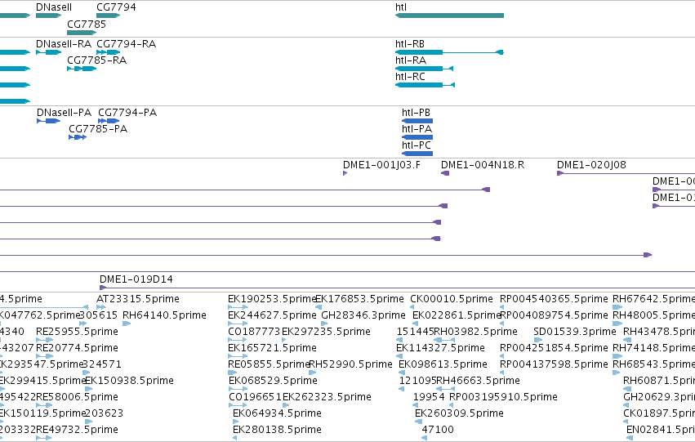Select the RP004089754.5prime EST label
This screenshot has height=442, width=695.
tap(554, 315)
